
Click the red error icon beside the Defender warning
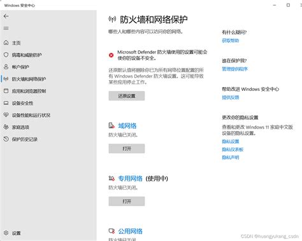pos(111,55)
